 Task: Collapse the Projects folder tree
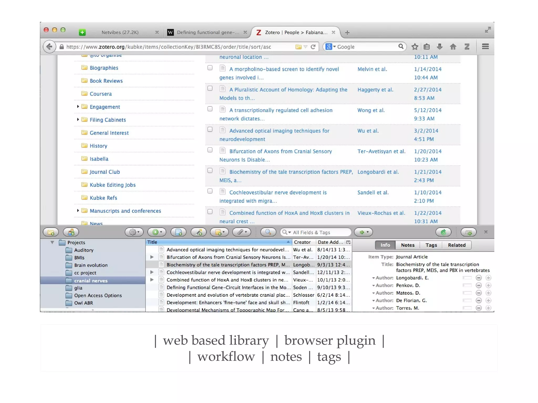[x=52, y=242]
